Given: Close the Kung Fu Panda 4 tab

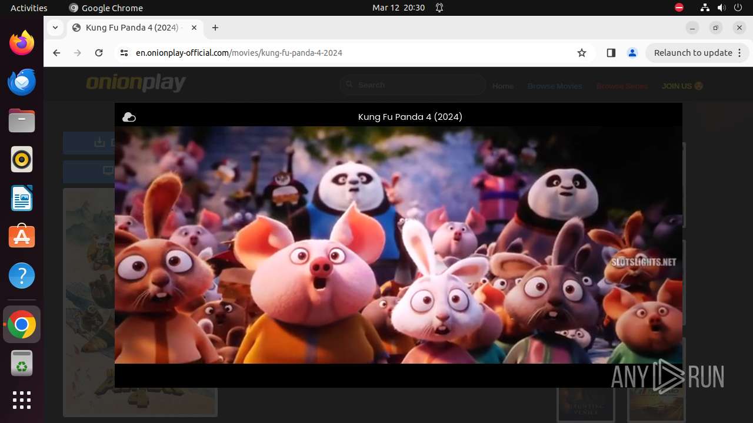Looking at the screenshot, I should click(x=194, y=28).
